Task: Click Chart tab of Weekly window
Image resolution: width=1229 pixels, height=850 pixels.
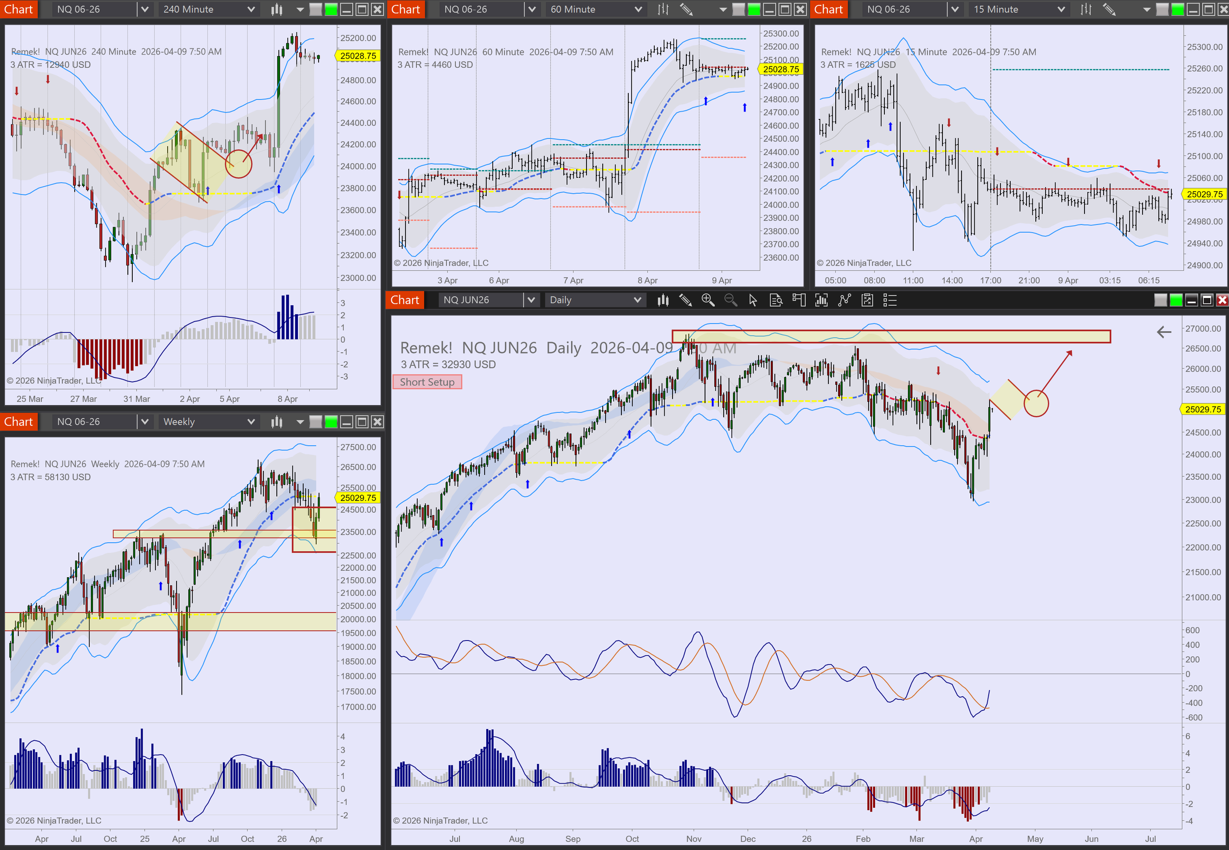Action: coord(19,422)
